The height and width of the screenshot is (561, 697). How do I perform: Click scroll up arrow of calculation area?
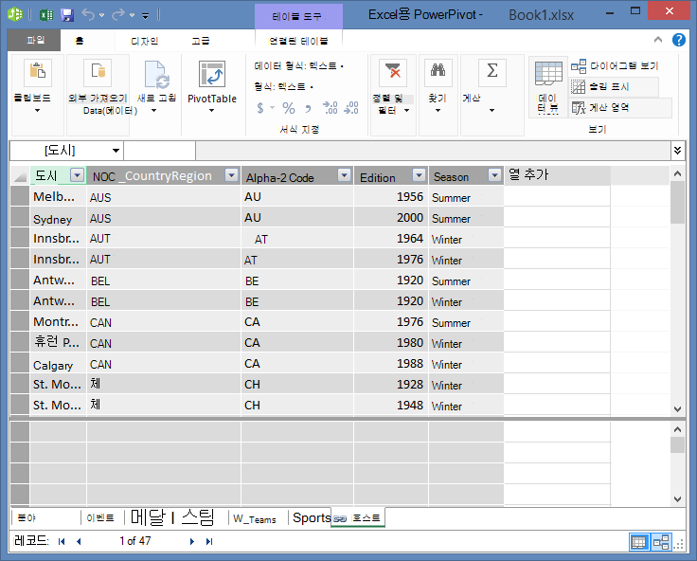[x=677, y=430]
